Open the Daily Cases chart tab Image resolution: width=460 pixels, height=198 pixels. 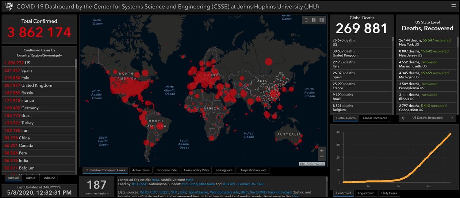coord(389,193)
